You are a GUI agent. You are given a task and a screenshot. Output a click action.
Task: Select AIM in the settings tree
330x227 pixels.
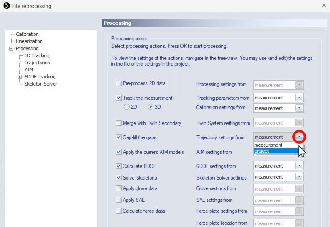click(x=29, y=70)
